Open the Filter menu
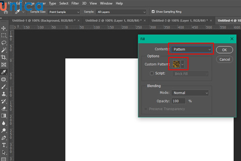 [x=75, y=3]
